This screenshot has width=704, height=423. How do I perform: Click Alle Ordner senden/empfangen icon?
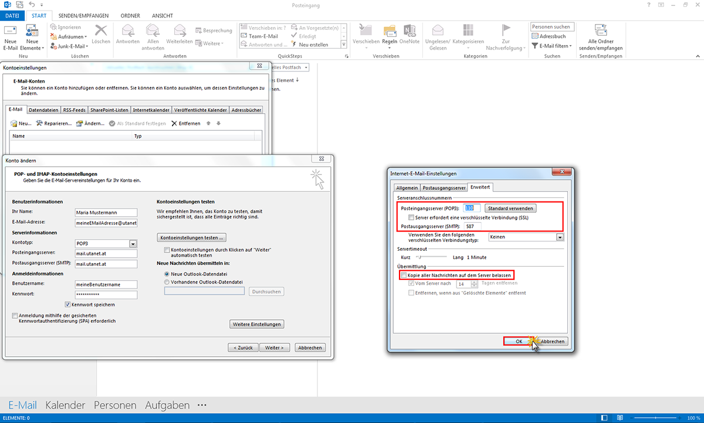(x=600, y=30)
